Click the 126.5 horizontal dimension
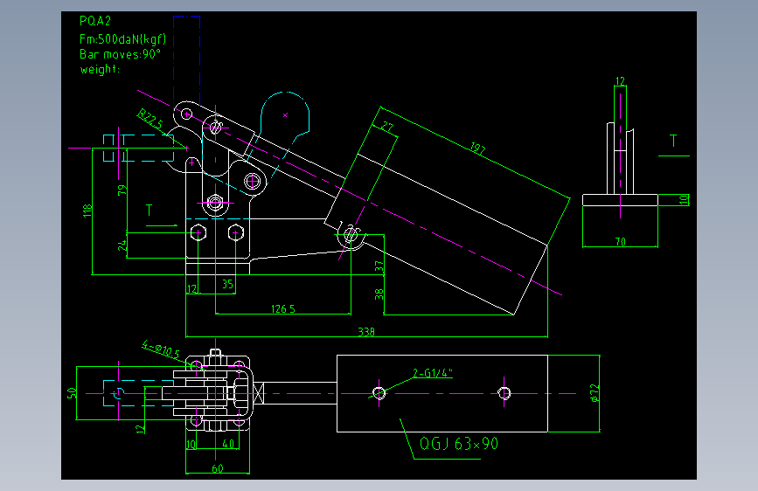 (282, 308)
